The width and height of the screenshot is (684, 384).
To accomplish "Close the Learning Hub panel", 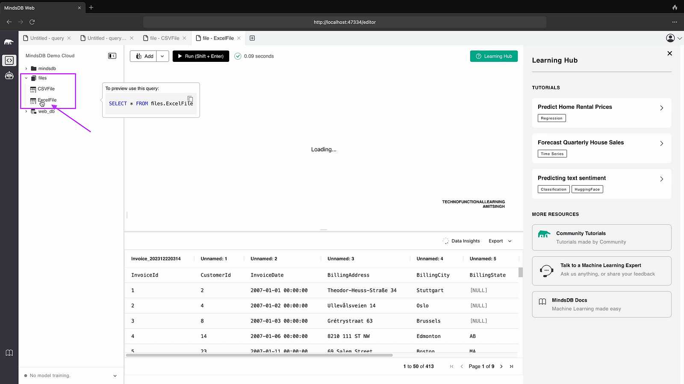I will coord(669,53).
